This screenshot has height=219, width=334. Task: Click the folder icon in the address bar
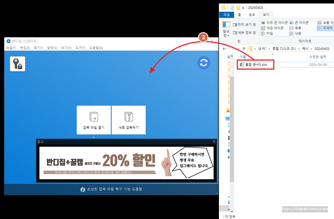(x=250, y=49)
